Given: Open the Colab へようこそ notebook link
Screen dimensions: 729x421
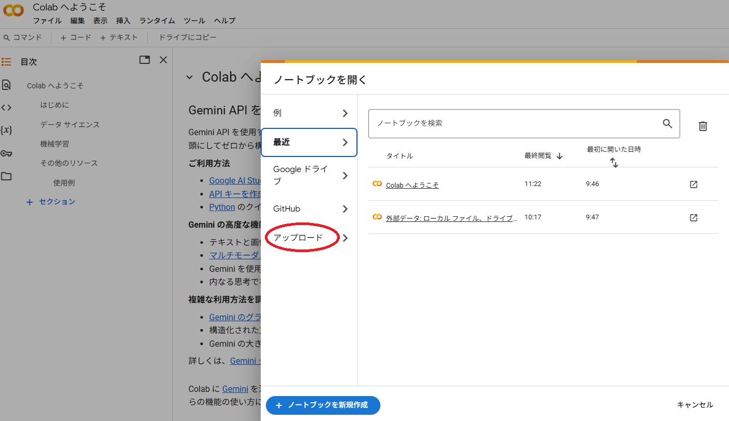Looking at the screenshot, I should pos(412,185).
